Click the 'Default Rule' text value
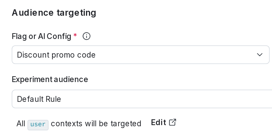This screenshot has width=272, height=135. [x=39, y=99]
